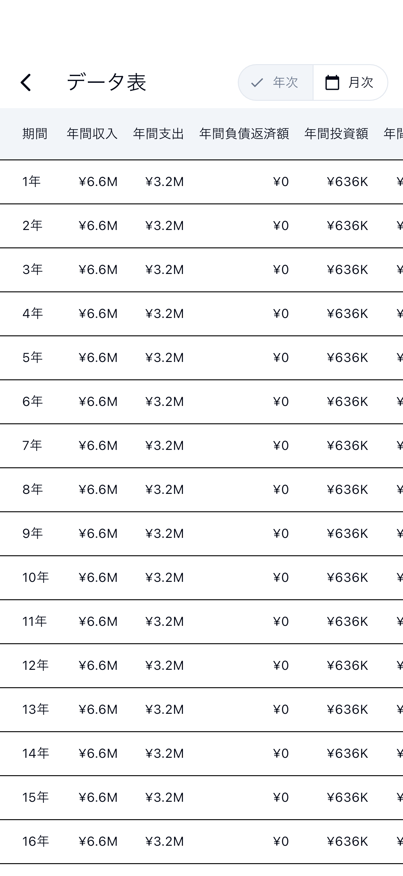Click the データ表 page title
Screen dimensions: 403x876
click(x=106, y=83)
